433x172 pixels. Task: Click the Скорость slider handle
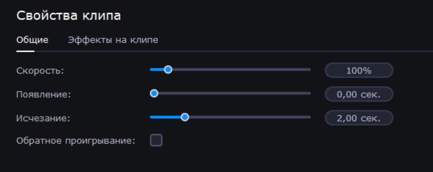click(x=168, y=70)
